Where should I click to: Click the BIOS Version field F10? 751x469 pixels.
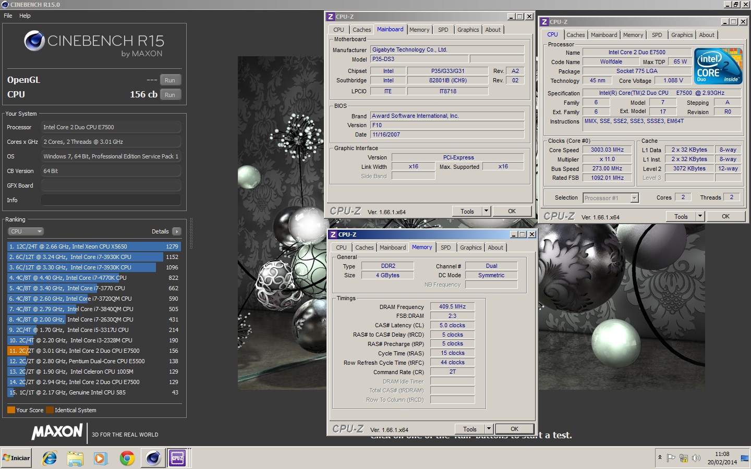[447, 125]
